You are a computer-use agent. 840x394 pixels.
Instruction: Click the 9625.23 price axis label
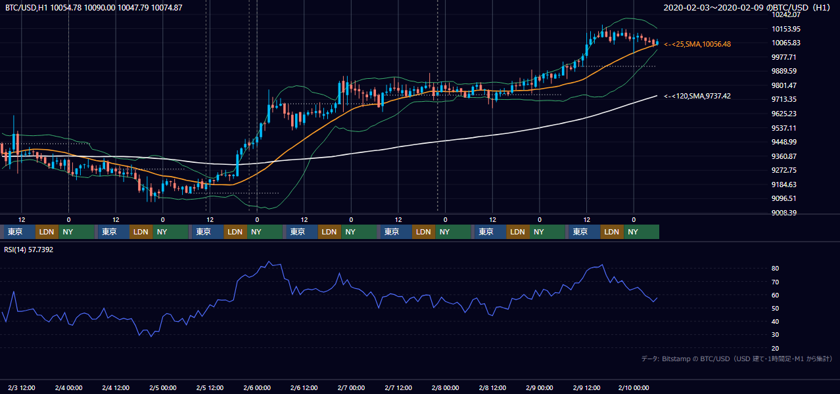[x=785, y=114]
